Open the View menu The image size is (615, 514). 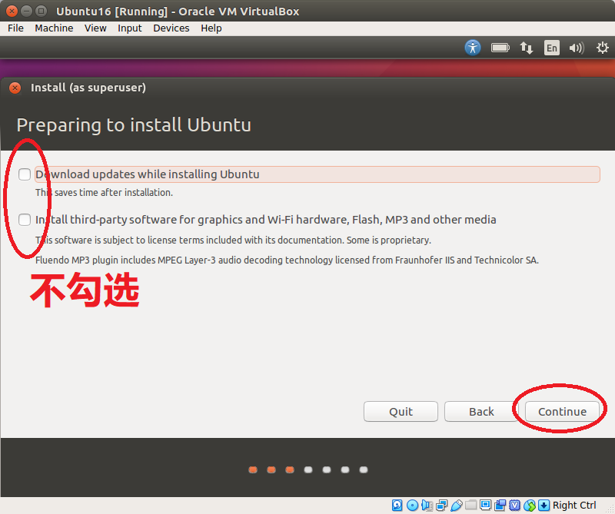pos(95,28)
